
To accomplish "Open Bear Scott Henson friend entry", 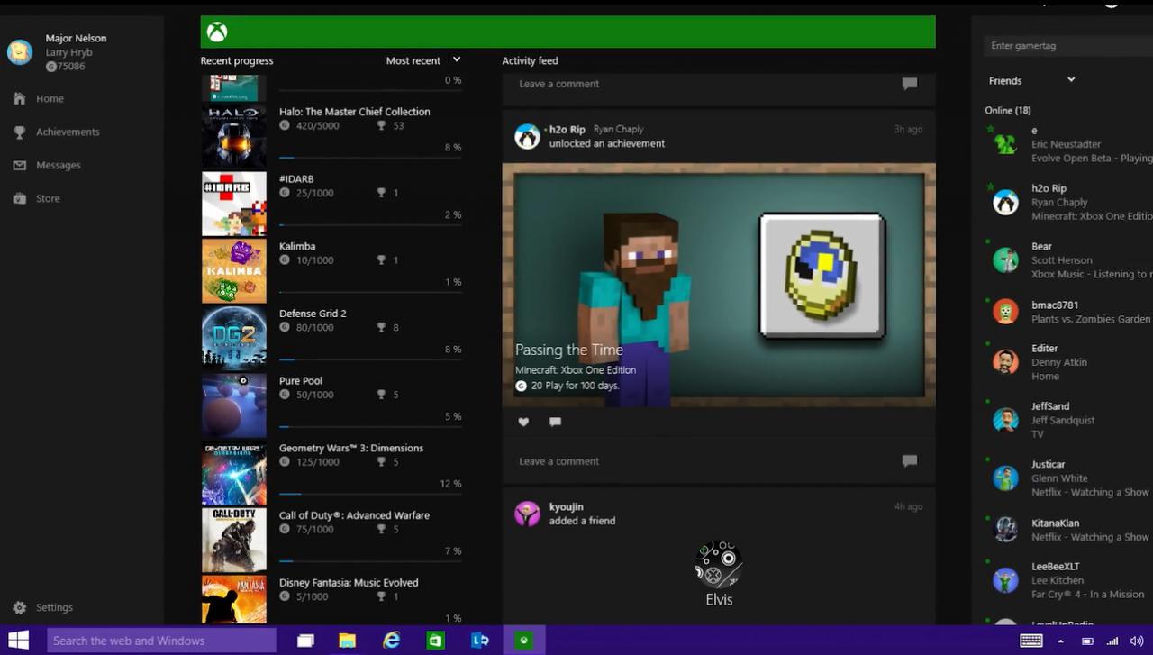I will point(1069,259).
